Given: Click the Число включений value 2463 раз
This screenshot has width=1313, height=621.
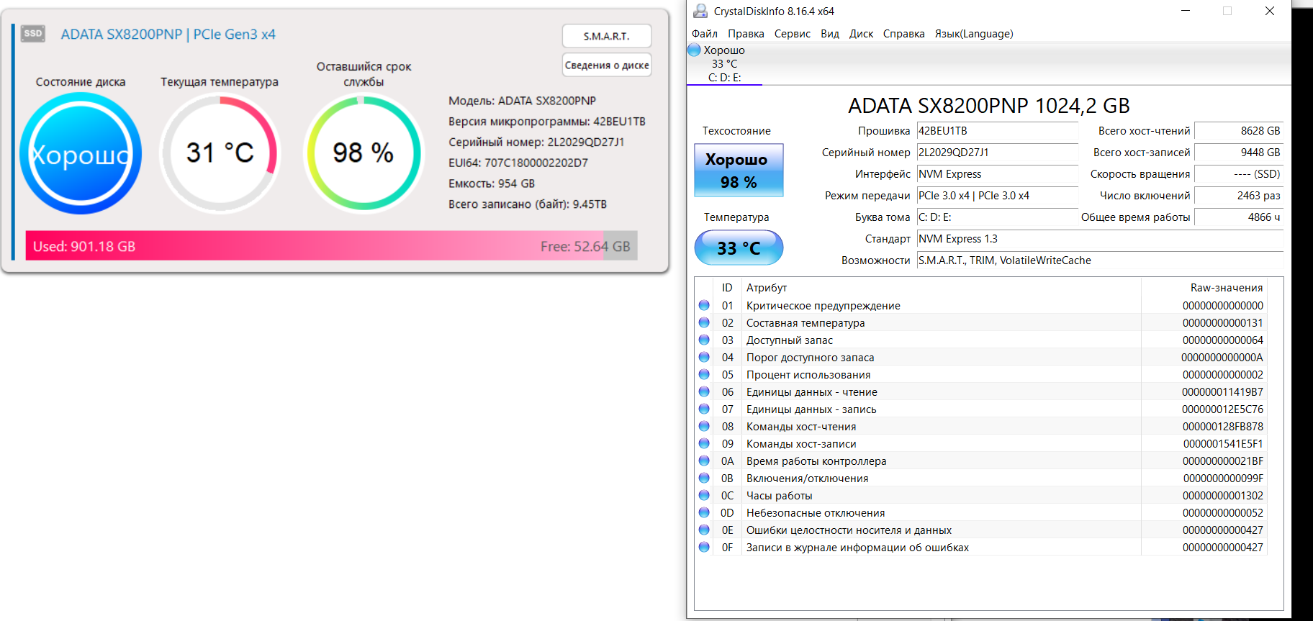Looking at the screenshot, I should pos(1239,196).
